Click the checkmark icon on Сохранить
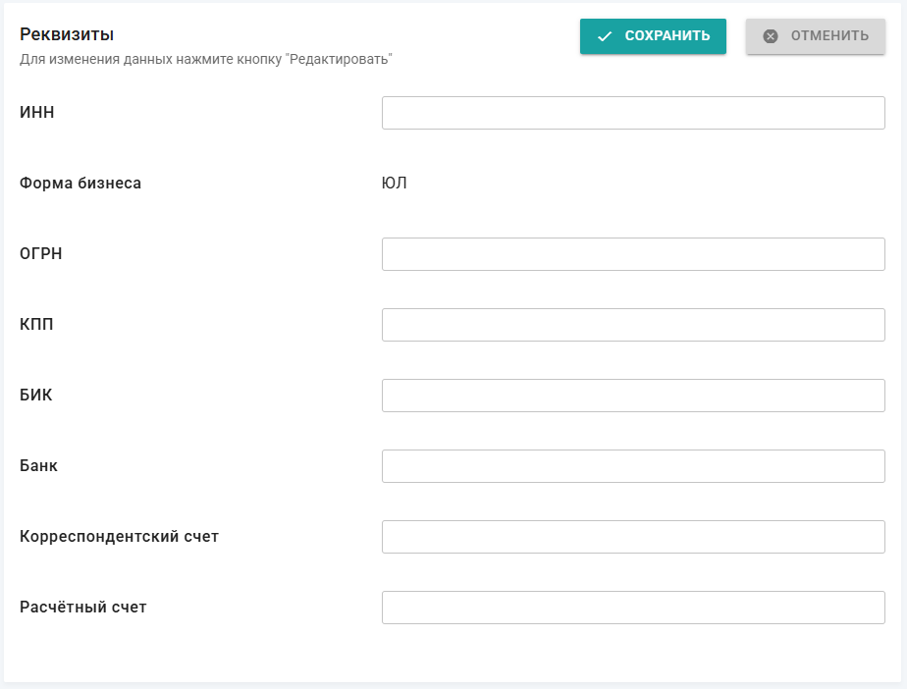 (x=605, y=36)
